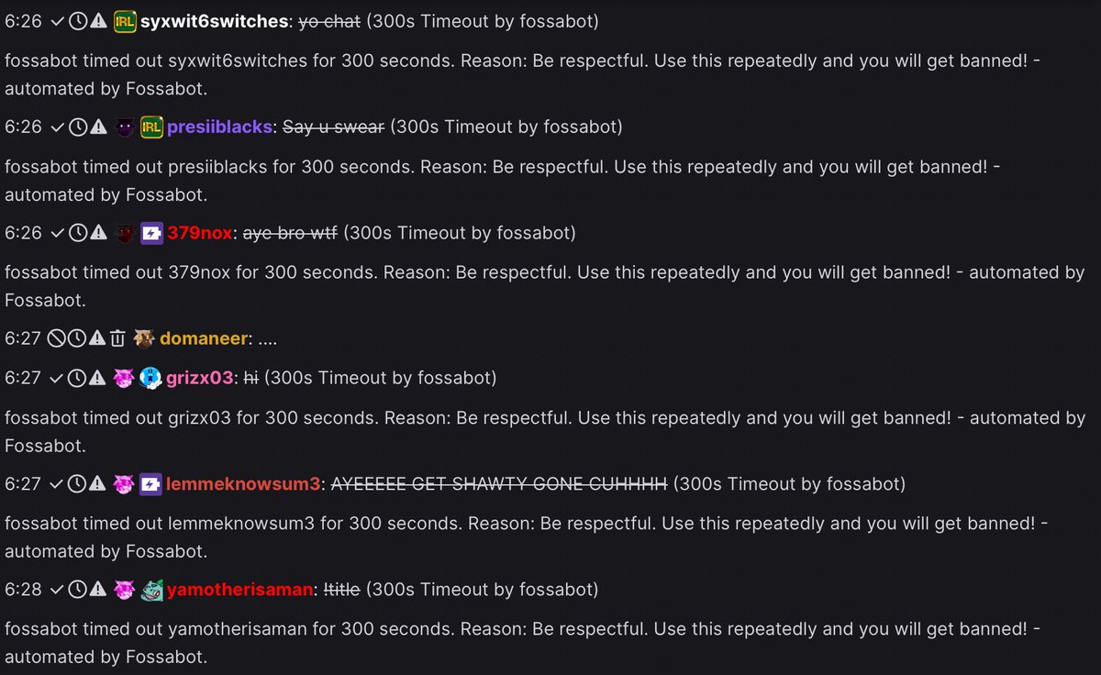This screenshot has width=1101, height=675.
Task: Open the yamotherisaman username
Action: [x=240, y=589]
